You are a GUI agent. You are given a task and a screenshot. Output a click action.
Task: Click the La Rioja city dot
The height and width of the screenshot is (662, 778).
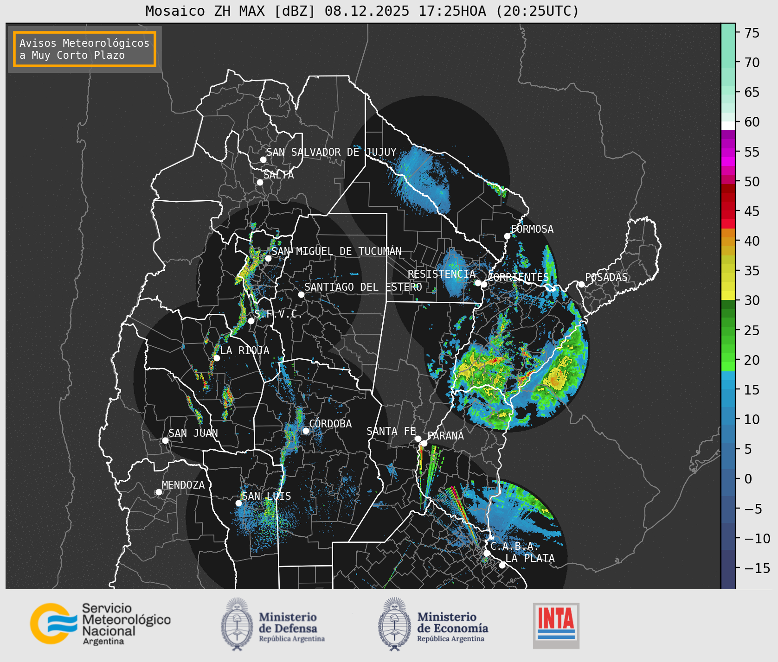[x=217, y=358]
